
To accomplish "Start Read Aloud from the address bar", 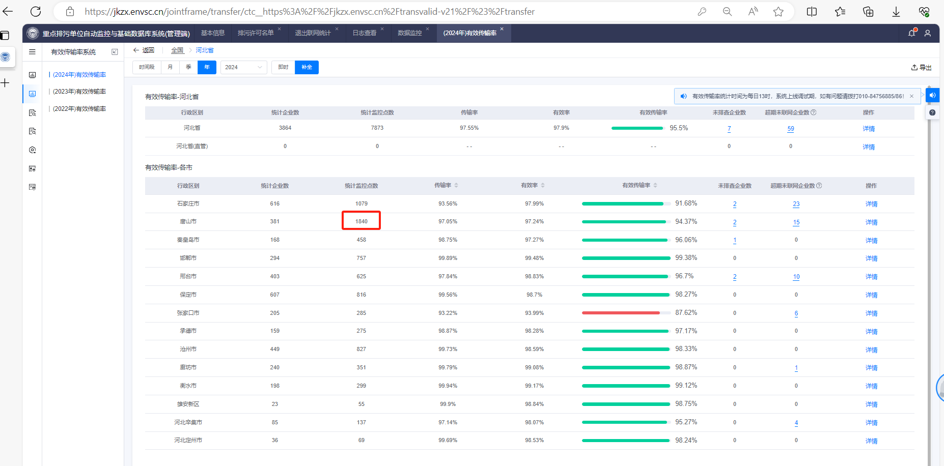I will point(753,11).
